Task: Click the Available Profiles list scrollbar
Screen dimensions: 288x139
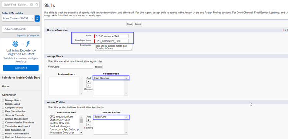Action: point(81,125)
